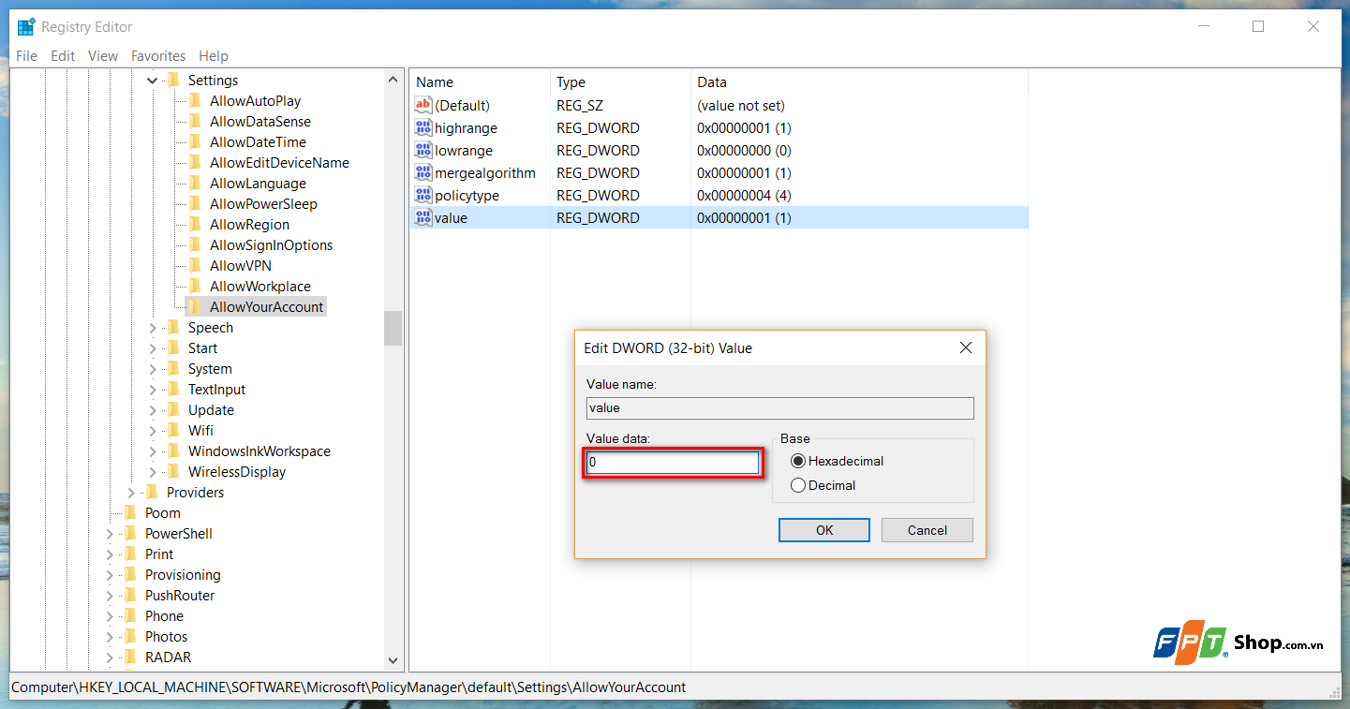Click the lowrange REG_DWORD icon

click(x=423, y=150)
